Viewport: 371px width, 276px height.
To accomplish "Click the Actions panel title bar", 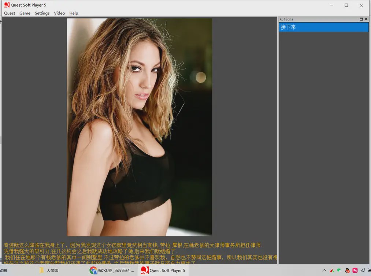I will click(x=315, y=19).
